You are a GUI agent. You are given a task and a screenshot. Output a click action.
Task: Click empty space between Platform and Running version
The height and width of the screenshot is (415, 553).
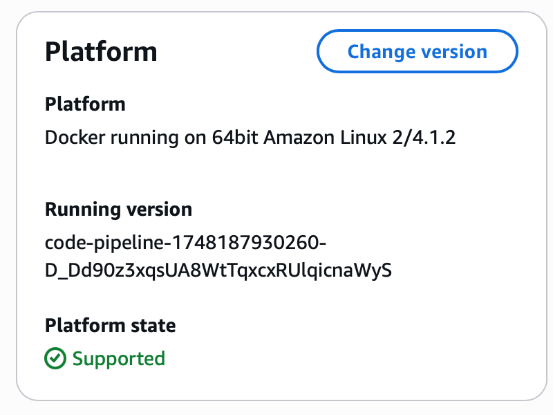pyautogui.click(x=247, y=173)
